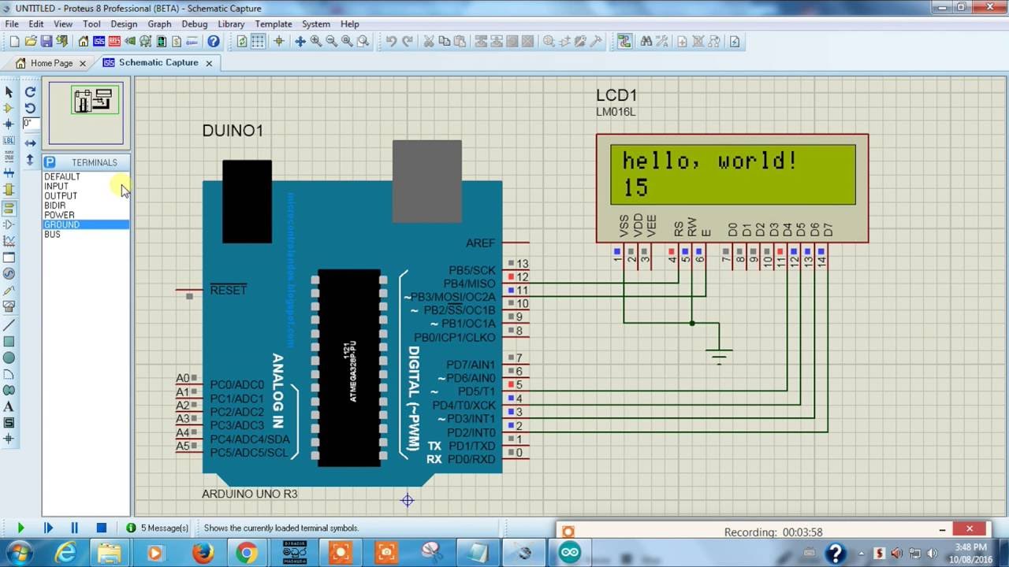Toggle the wire autorouter button

(624, 42)
